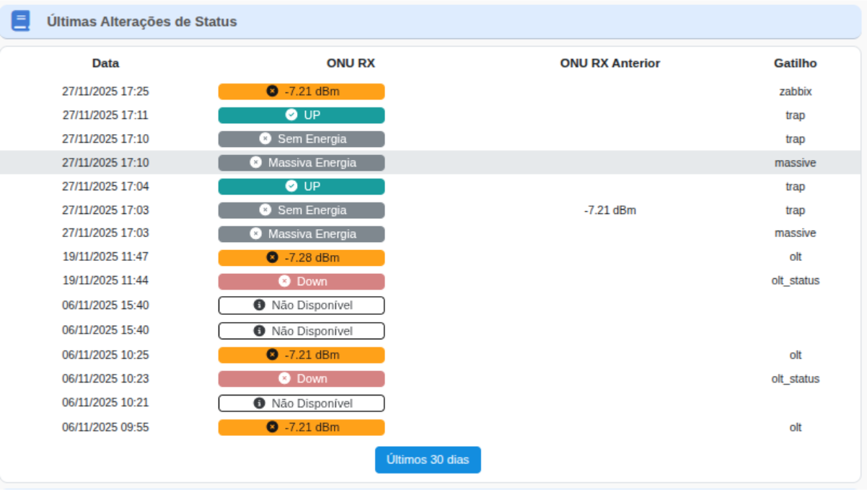
Task: Select the Últimas Alterações de Status panel title
Action: pyautogui.click(x=141, y=22)
